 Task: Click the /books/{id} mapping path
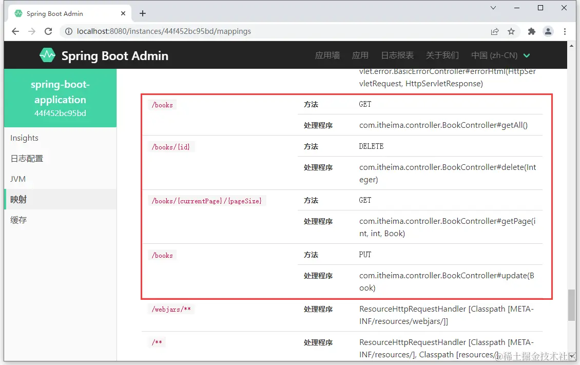(171, 147)
